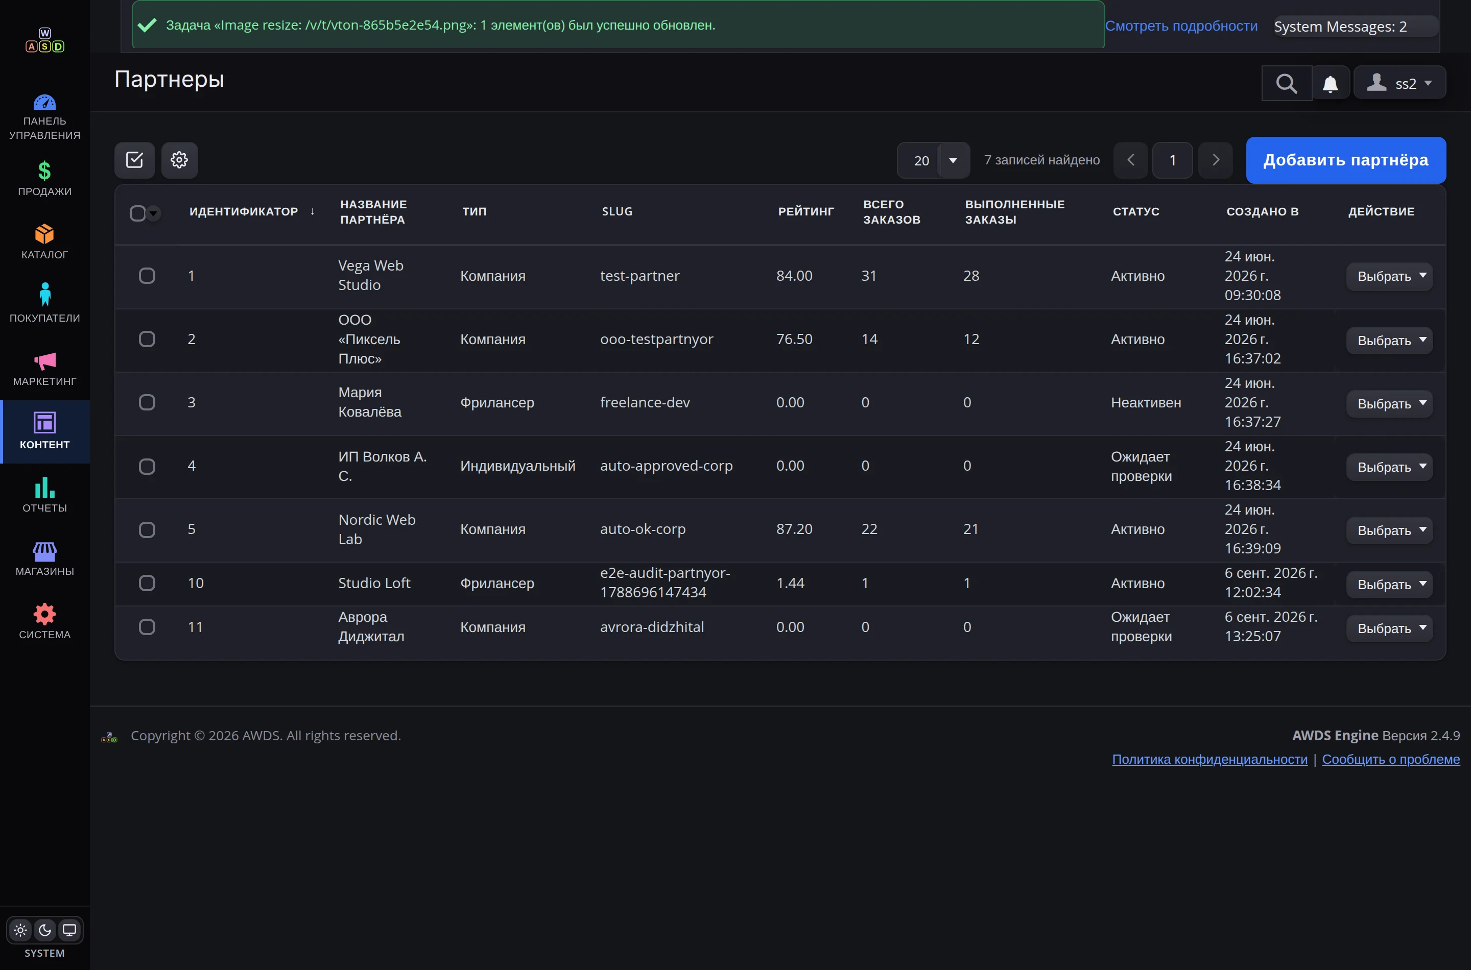This screenshot has height=970, width=1471.
Task: Open the Смотреть подробности link
Action: (x=1181, y=26)
